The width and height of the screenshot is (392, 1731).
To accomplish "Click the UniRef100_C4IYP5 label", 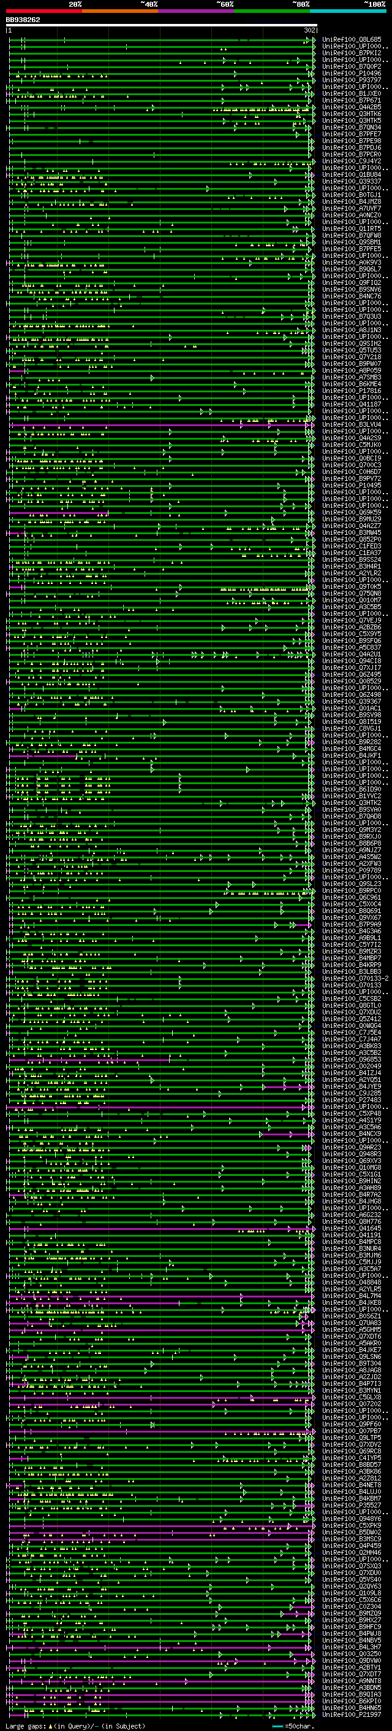I will pos(352,1458).
